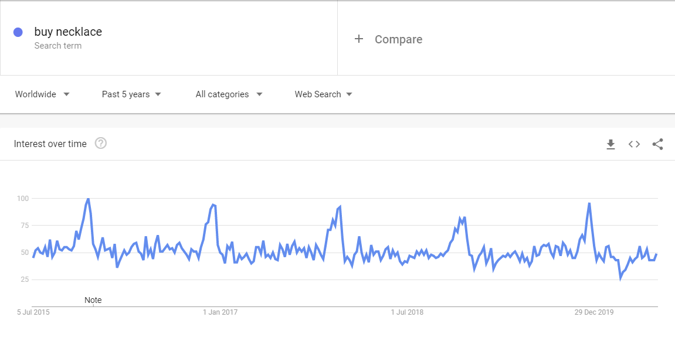
Task: Open the embed code icon
Action: pos(634,144)
